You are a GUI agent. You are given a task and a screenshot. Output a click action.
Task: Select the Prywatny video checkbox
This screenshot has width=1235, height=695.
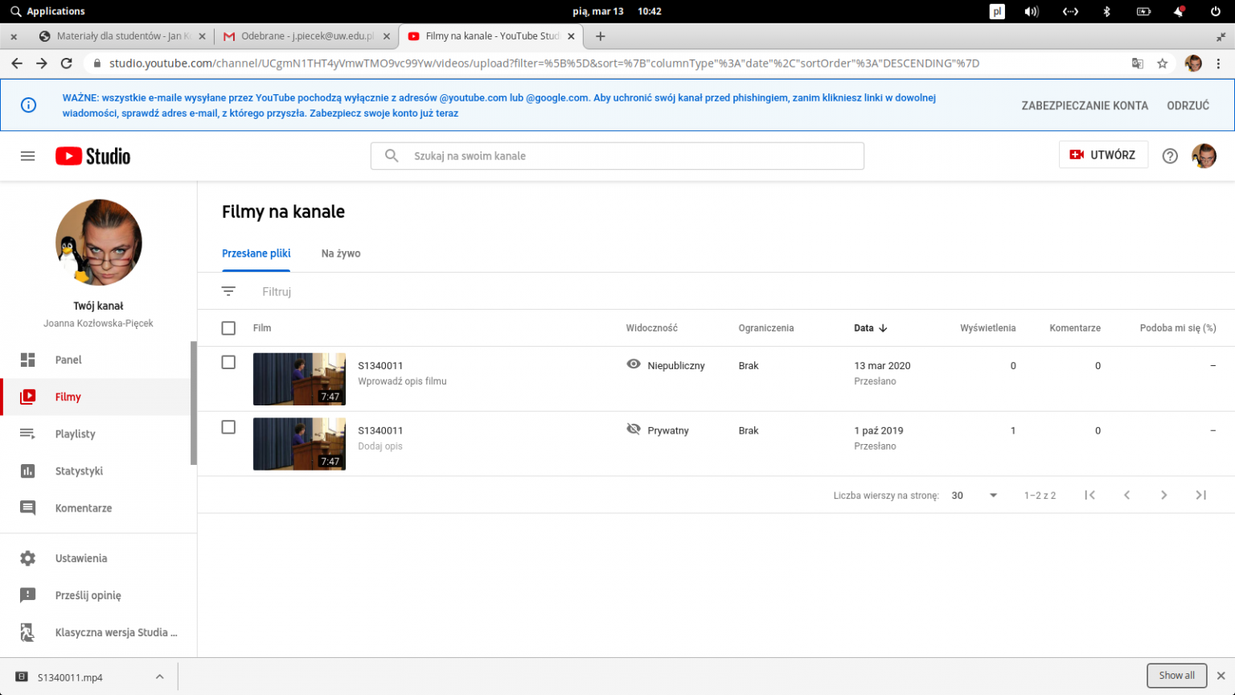point(228,427)
